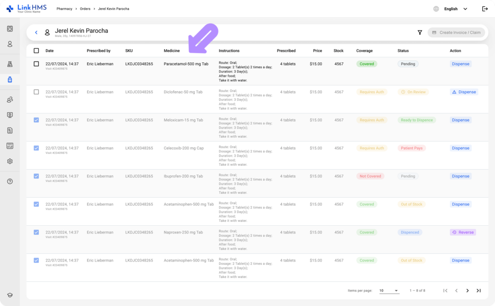Go to the next page arrow
The height and width of the screenshot is (306, 495).
click(467, 291)
